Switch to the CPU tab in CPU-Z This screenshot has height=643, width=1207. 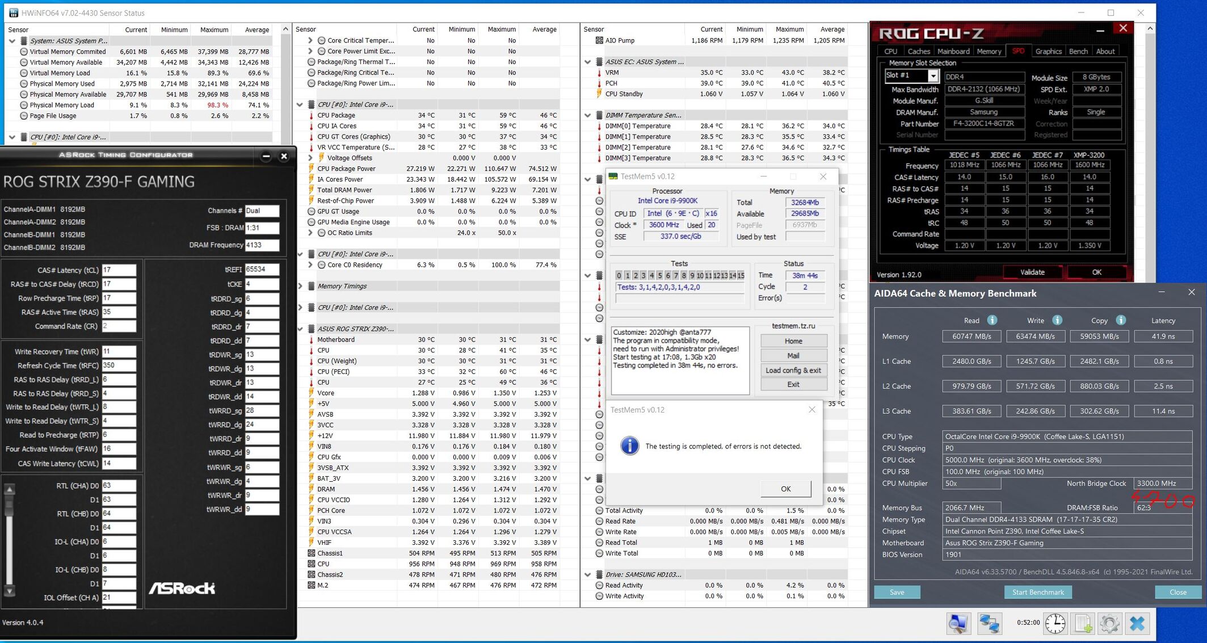click(891, 51)
